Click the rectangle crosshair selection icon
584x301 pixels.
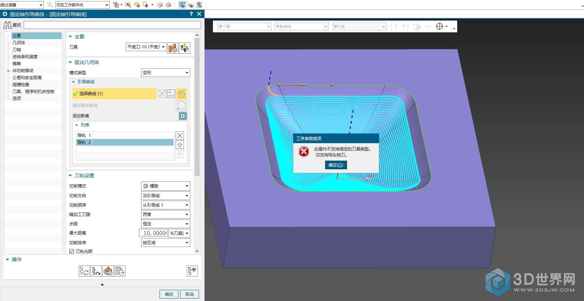146,5
